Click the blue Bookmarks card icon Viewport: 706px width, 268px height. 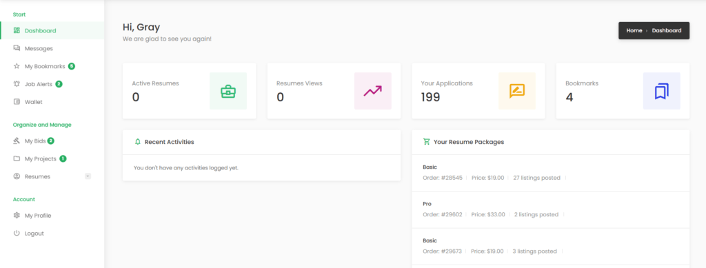coord(661,91)
